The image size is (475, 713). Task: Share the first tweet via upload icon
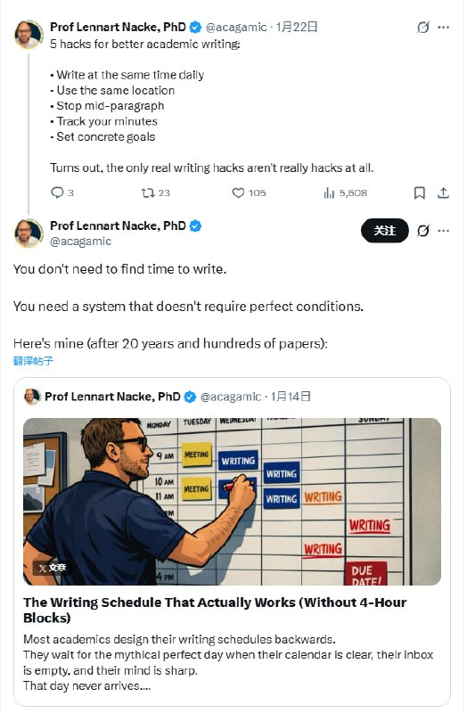443,193
